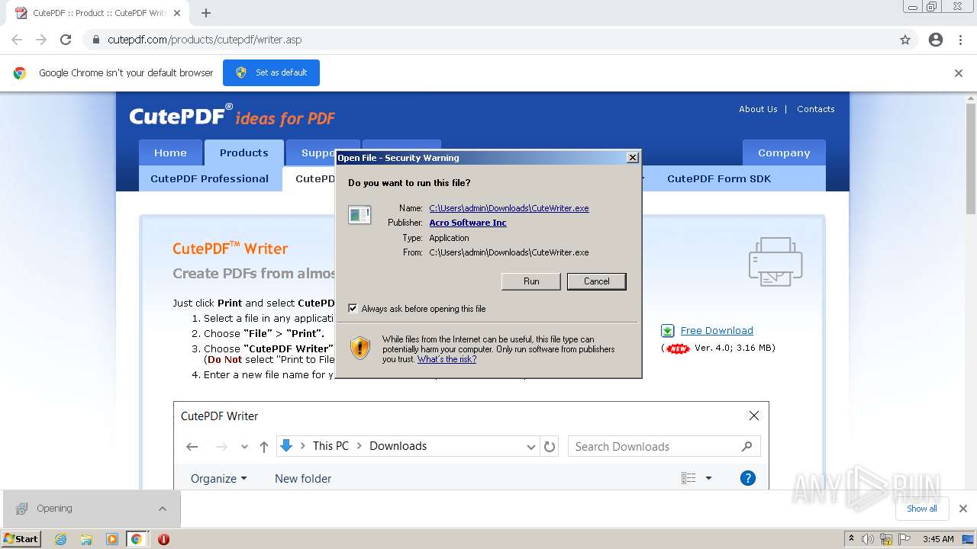Image resolution: width=977 pixels, height=549 pixels.
Task: Close the downloads bar
Action: [962, 509]
